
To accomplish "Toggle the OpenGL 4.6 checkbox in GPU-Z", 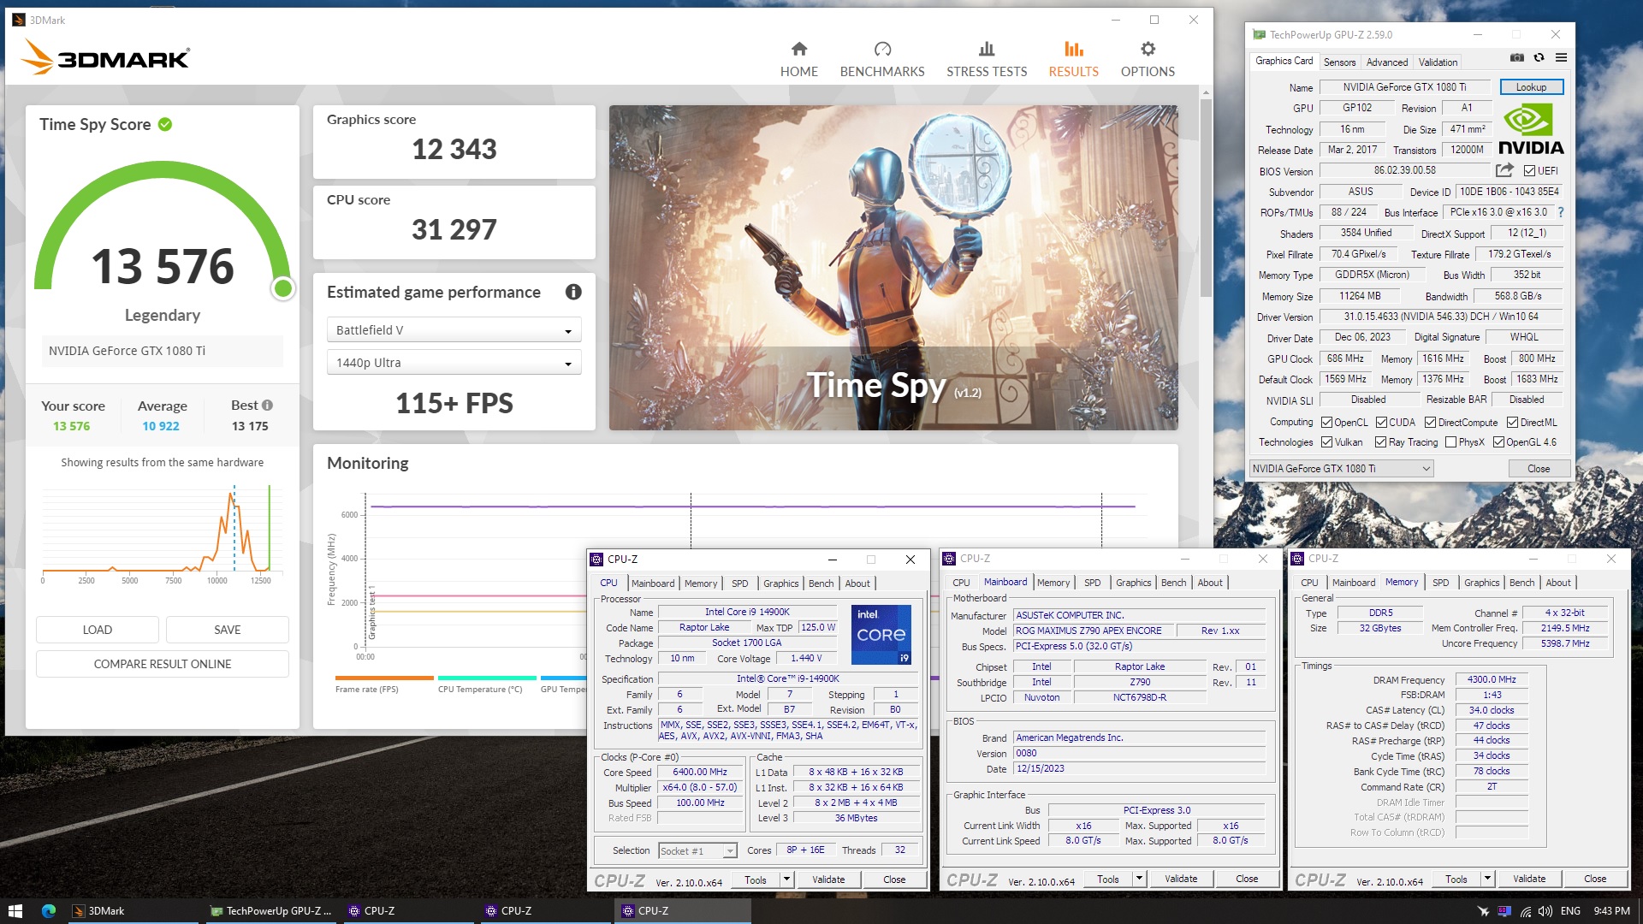I will (x=1498, y=442).
